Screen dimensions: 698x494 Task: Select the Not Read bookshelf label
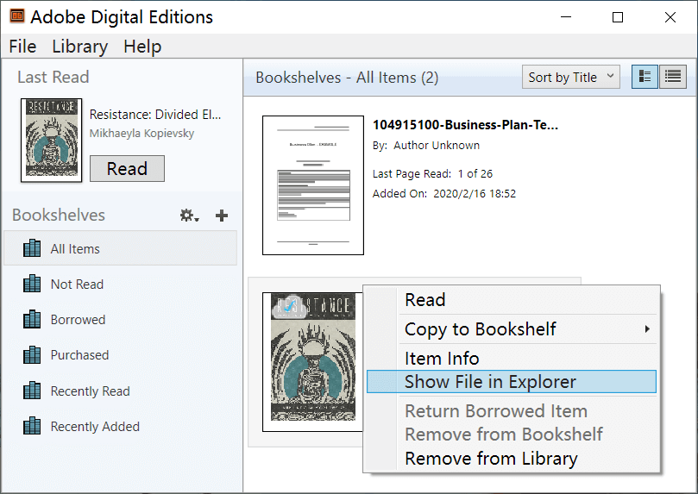point(77,285)
